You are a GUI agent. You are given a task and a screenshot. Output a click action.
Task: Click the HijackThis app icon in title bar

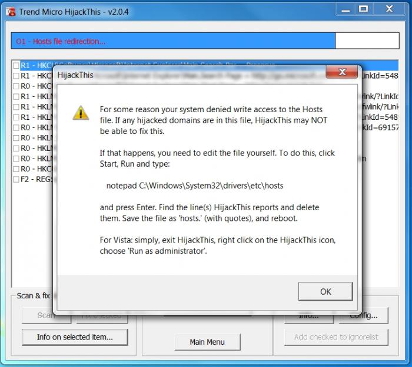pyautogui.click(x=11, y=12)
